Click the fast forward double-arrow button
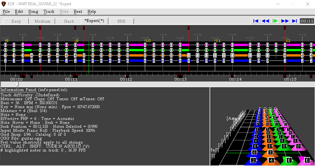Screen dimensions: 315x166 (285, 21)
